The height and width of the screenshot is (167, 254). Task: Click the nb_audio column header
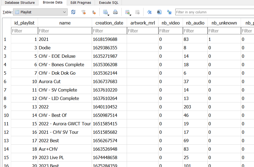pos(195,23)
